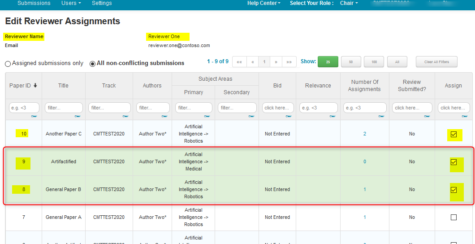The width and height of the screenshot is (475, 244).
Task: Show 50 rows per page
Action: click(351, 62)
